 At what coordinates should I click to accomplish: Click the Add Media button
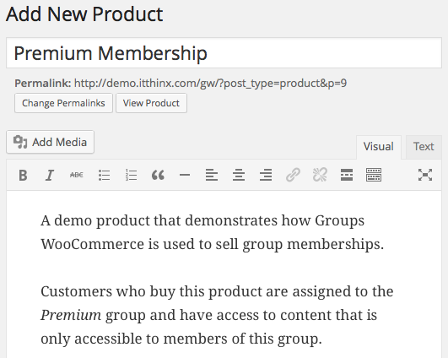(51, 142)
